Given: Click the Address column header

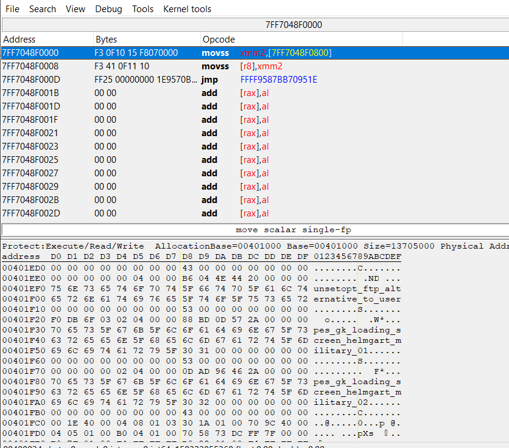Looking at the screenshot, I should tap(19, 40).
